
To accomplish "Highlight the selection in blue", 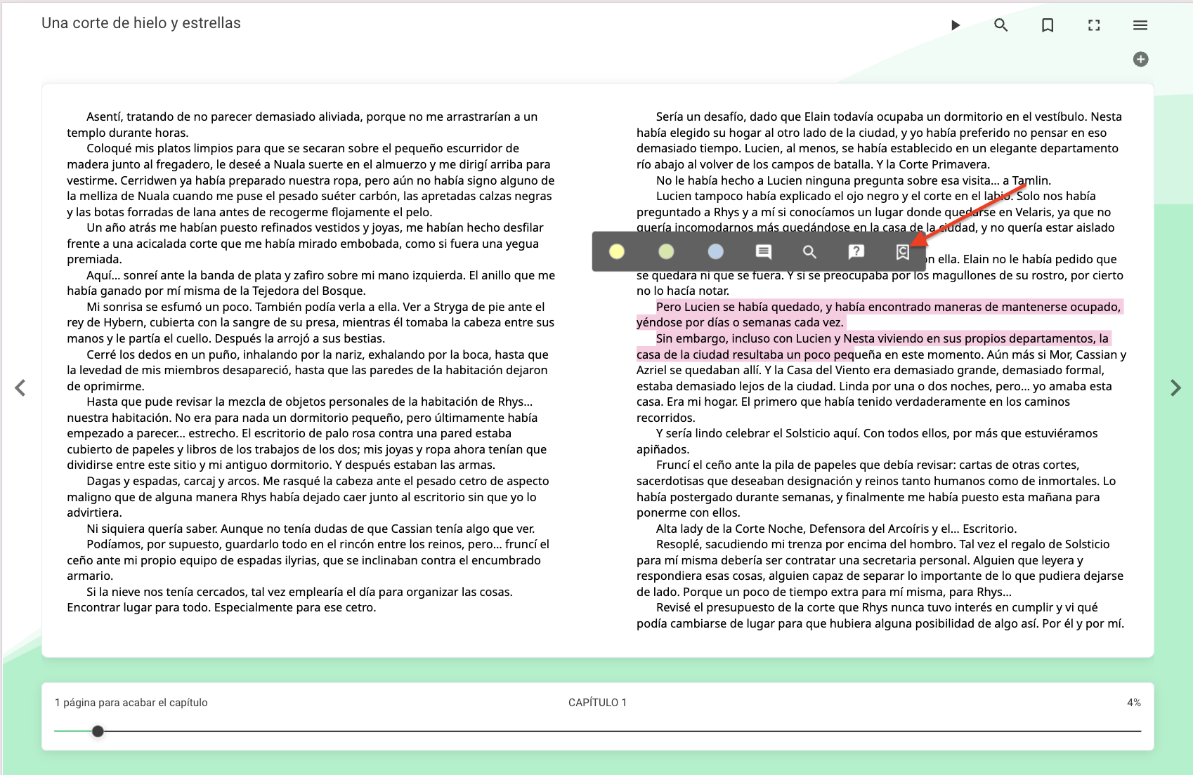I will tap(715, 251).
